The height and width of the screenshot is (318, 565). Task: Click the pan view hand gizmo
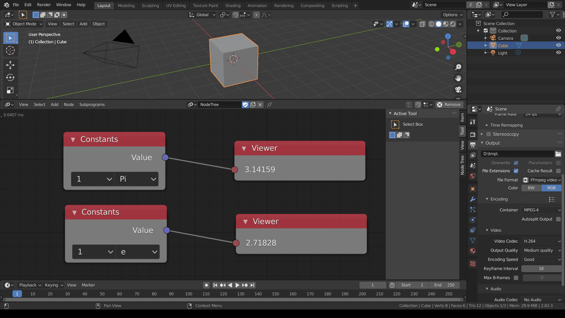tap(458, 78)
